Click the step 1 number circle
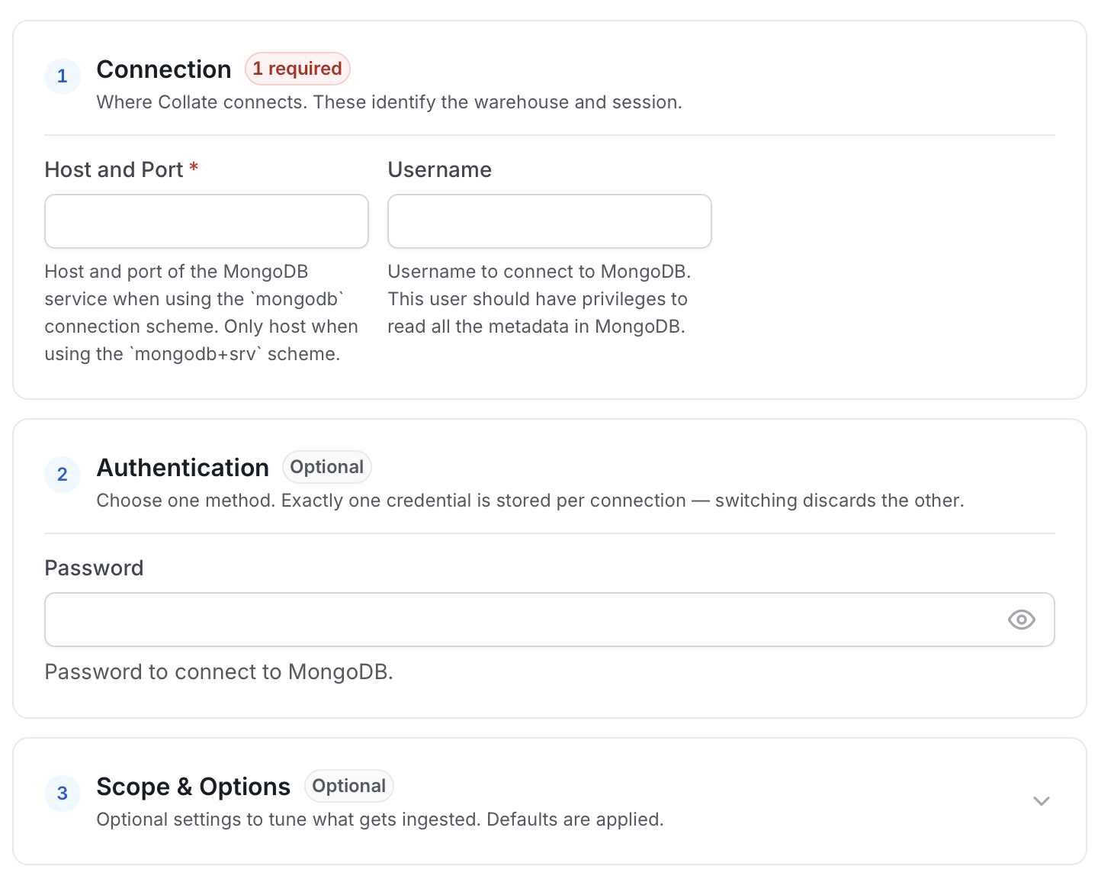Screen dimensions: 1098x876 tap(63, 76)
